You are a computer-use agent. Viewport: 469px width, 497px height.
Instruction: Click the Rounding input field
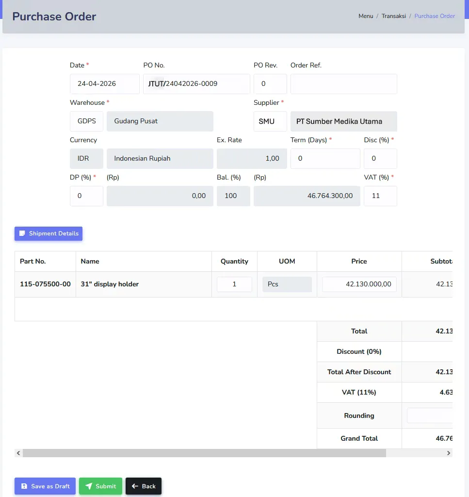430,415
